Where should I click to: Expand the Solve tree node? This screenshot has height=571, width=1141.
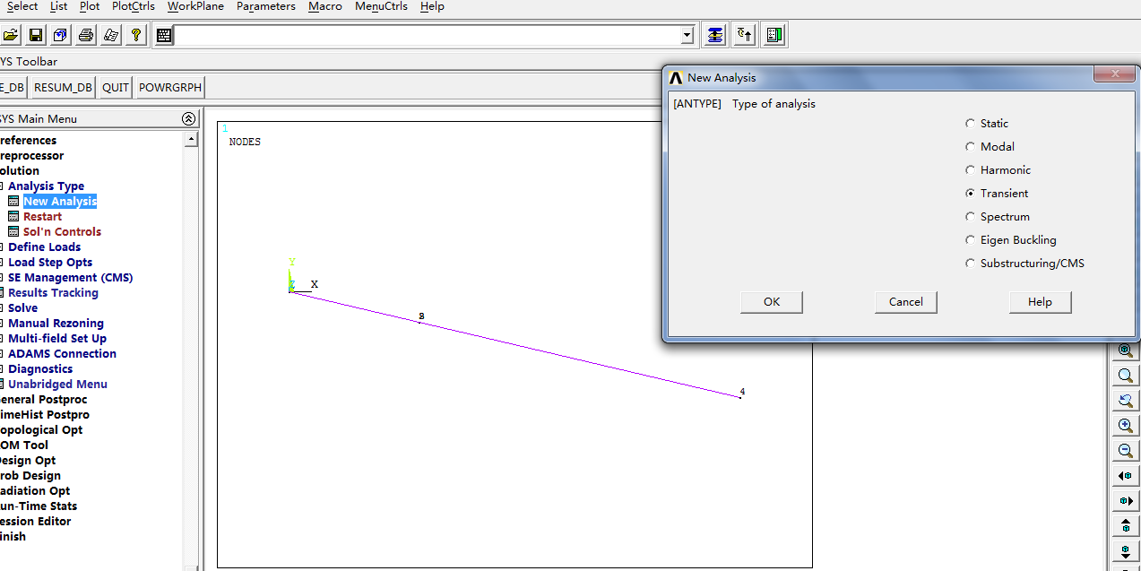click(x=2, y=308)
